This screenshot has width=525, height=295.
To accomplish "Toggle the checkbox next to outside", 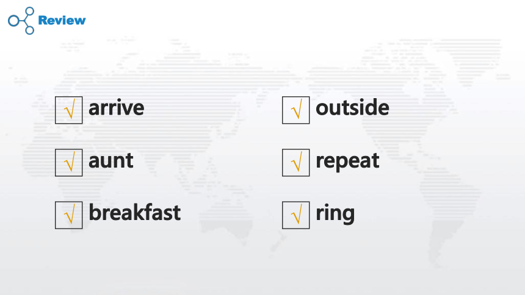I will pyautogui.click(x=295, y=110).
